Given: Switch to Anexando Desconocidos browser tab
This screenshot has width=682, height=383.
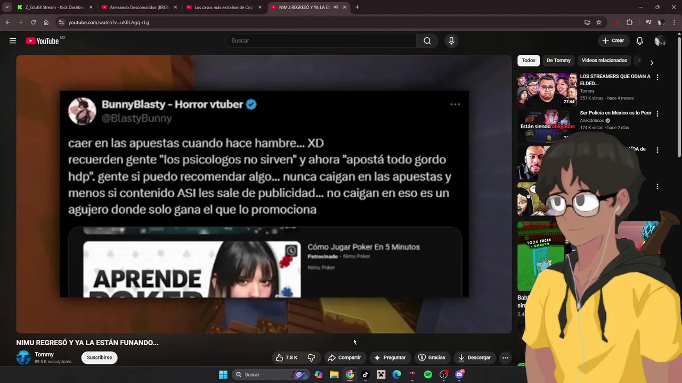Looking at the screenshot, I should pos(140,7).
